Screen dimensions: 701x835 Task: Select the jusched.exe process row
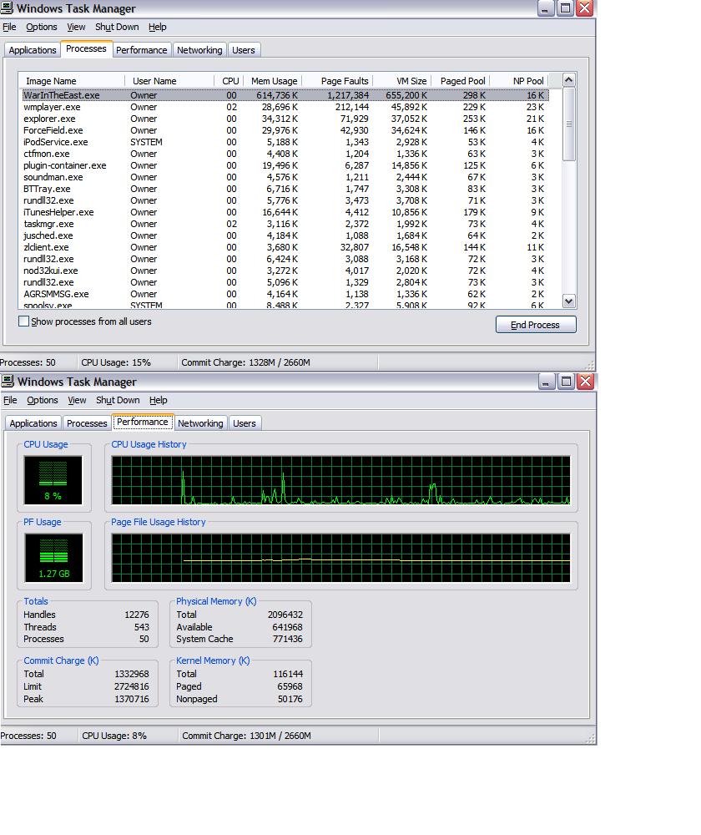[x=285, y=236]
